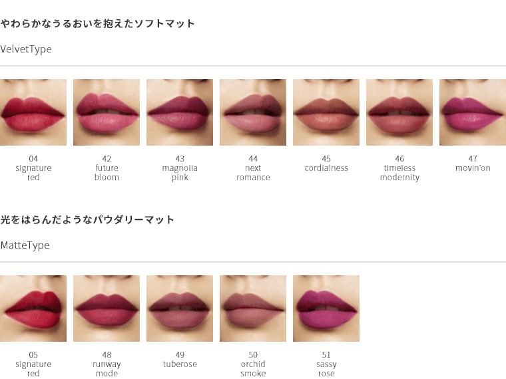Click the 45 cordialness lip swatch
506x379 pixels.
pyautogui.click(x=326, y=112)
